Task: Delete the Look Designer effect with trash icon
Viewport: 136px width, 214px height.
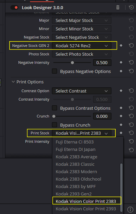Action: click(x=118, y=7)
